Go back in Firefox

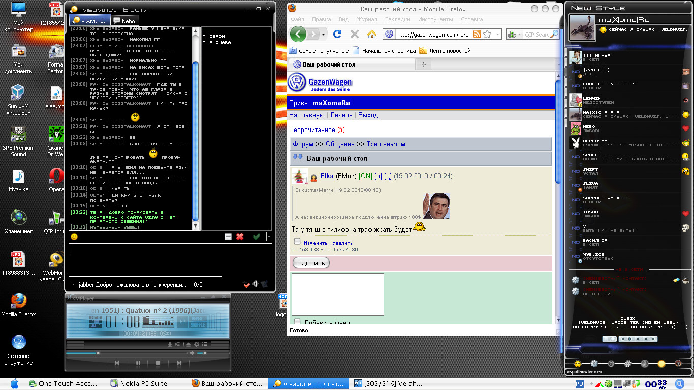click(x=298, y=34)
